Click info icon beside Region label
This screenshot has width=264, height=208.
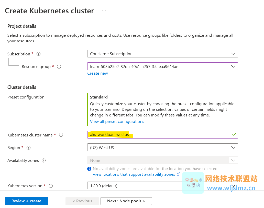coord(29,148)
